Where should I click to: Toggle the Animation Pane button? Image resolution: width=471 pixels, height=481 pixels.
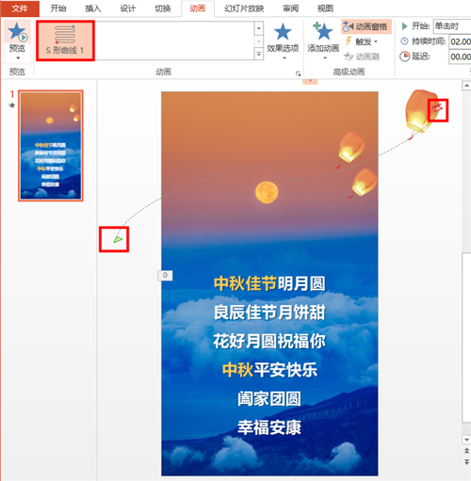click(365, 26)
